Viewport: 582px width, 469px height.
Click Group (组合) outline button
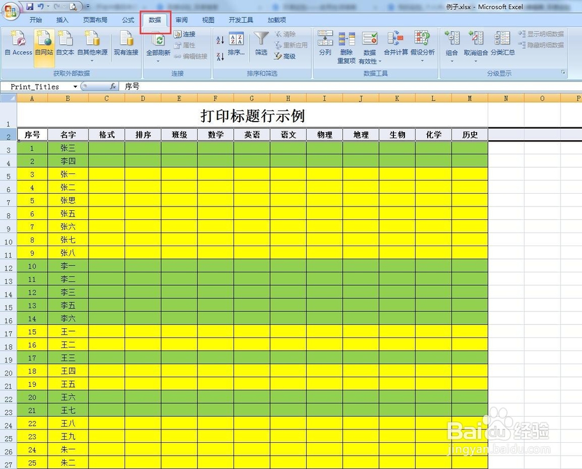(452, 47)
